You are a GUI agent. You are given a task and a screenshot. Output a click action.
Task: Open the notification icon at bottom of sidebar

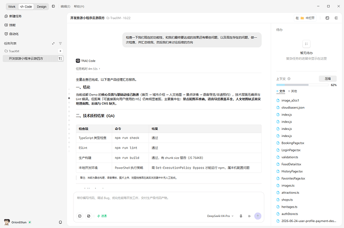[60, 222]
